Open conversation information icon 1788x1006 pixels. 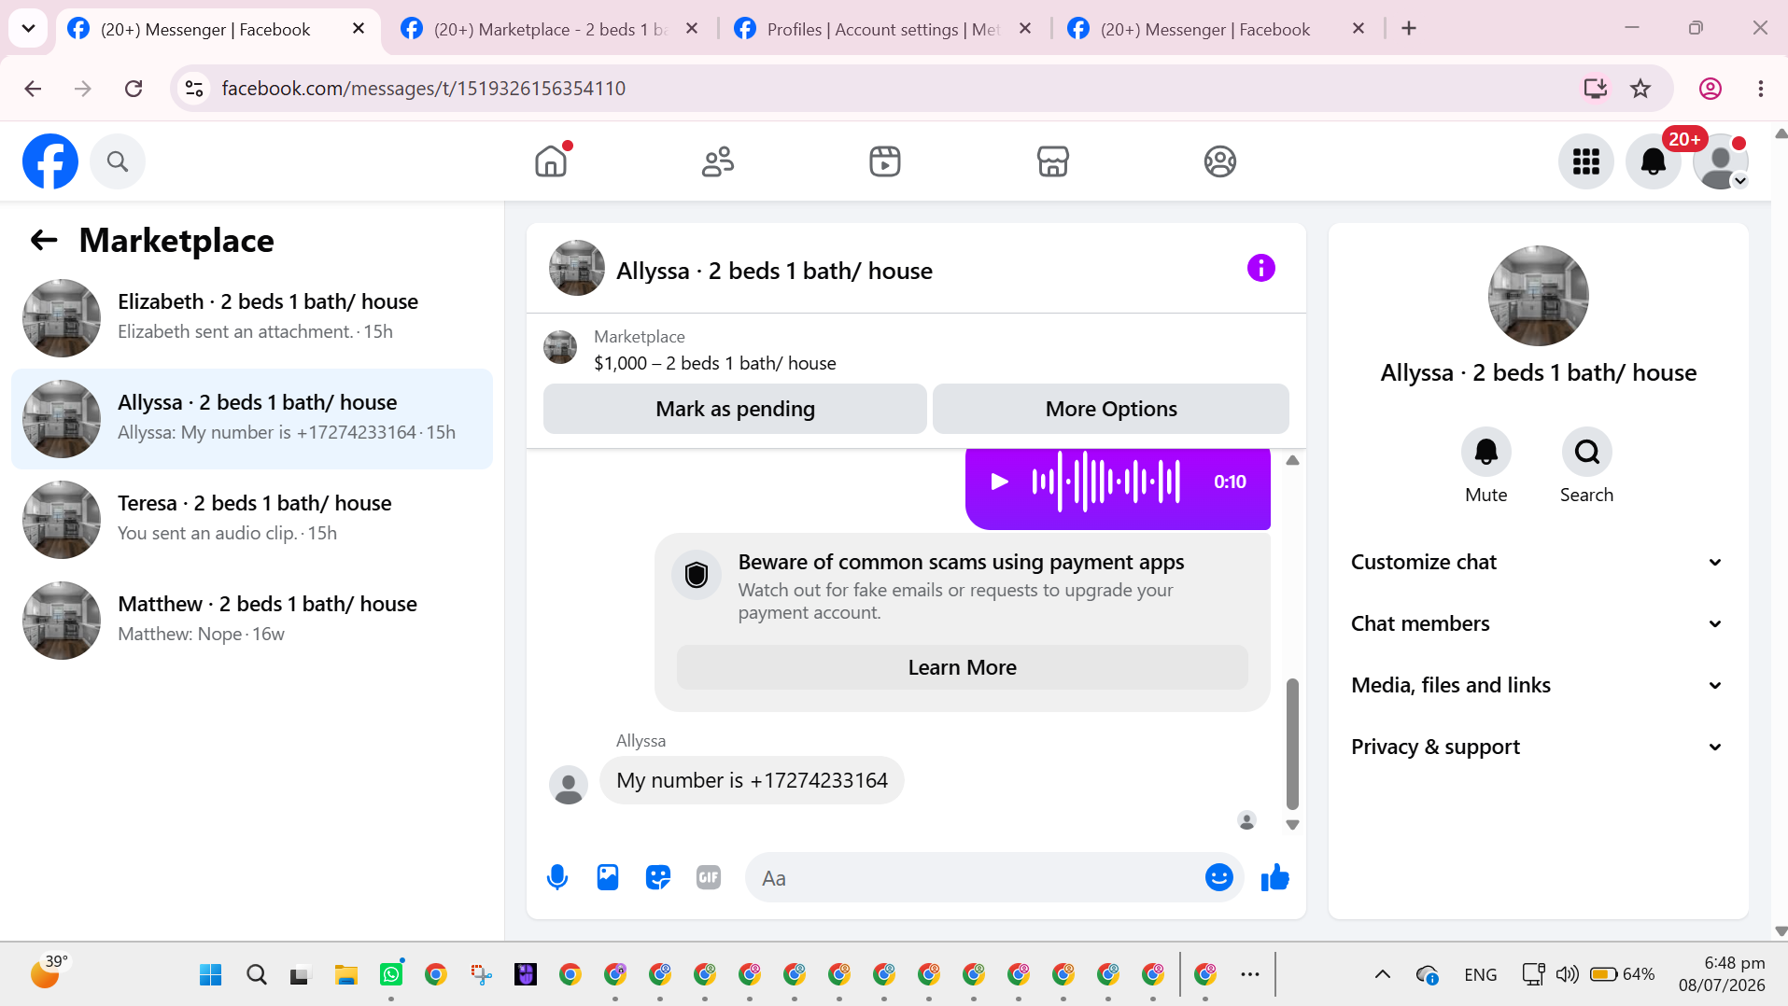coord(1260,269)
